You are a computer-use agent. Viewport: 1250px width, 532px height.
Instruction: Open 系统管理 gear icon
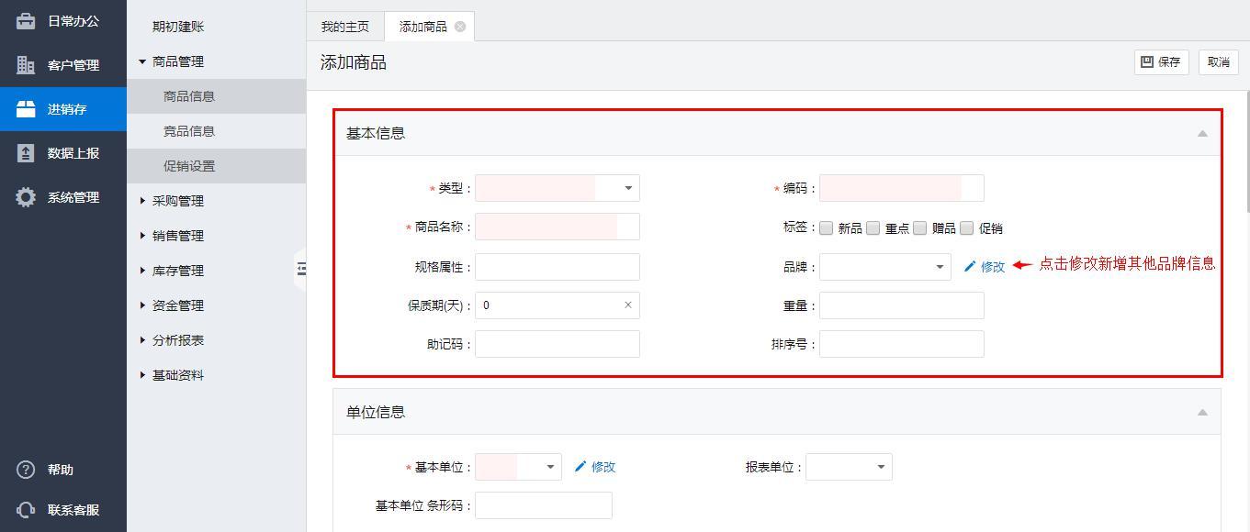click(x=26, y=197)
